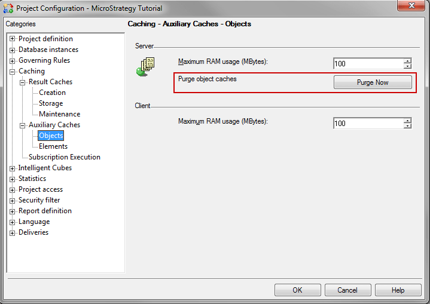The width and height of the screenshot is (430, 304).
Task: Select the Language category
Action: tap(34, 222)
